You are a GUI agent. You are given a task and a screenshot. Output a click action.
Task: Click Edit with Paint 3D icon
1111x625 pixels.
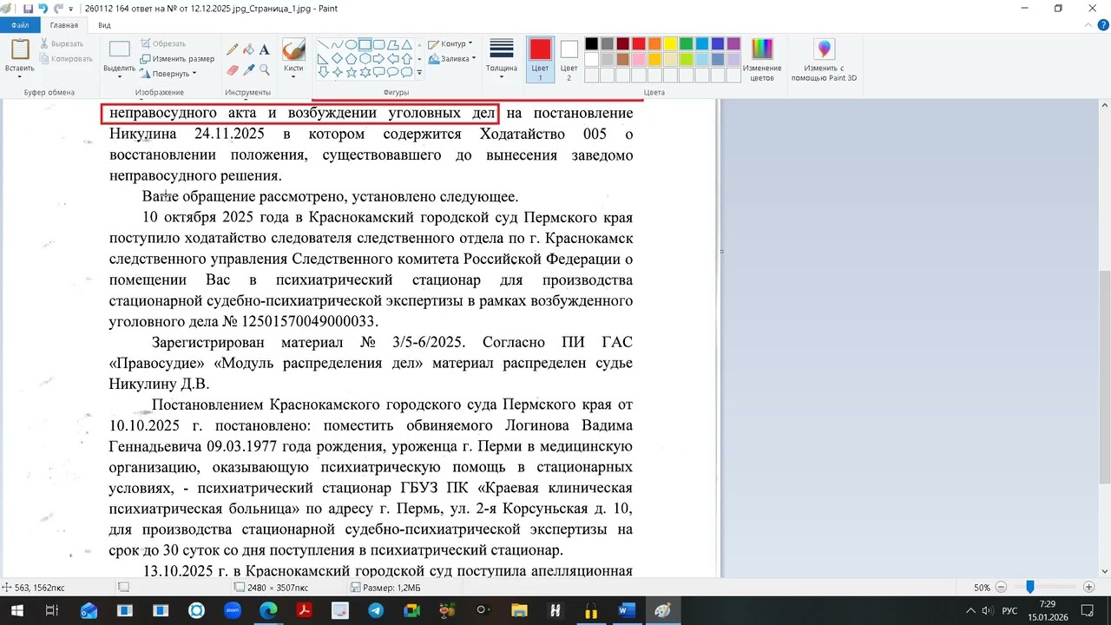pyautogui.click(x=824, y=49)
